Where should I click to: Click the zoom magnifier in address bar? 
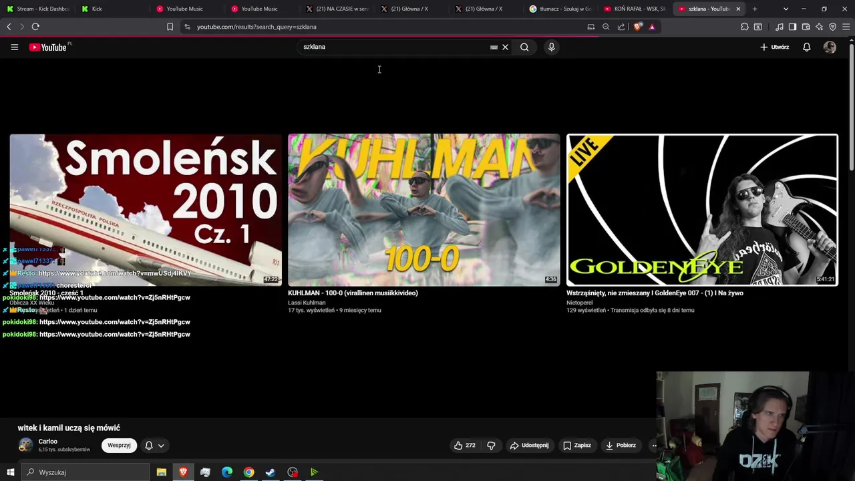tap(606, 27)
